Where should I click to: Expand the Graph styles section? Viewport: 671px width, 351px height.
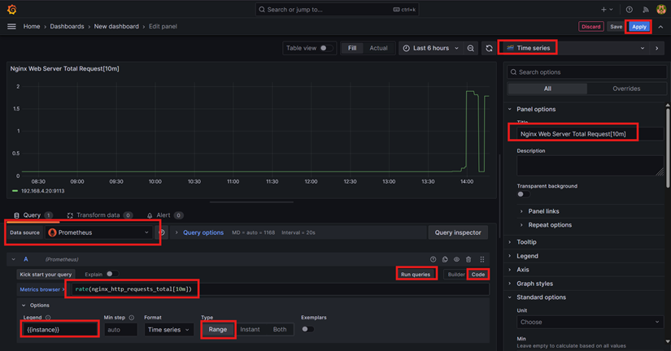click(534, 284)
